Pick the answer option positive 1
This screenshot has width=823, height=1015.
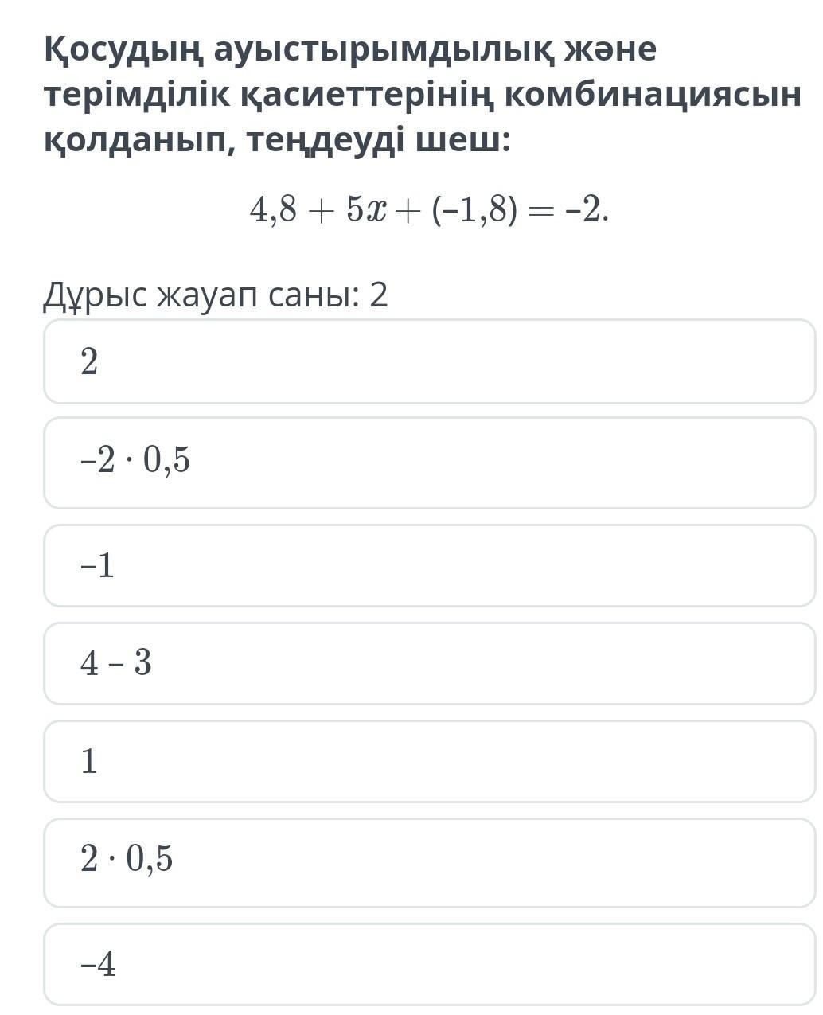430,761
